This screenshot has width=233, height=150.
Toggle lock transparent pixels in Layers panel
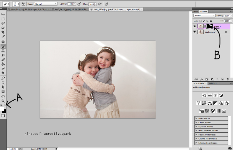point(200,21)
